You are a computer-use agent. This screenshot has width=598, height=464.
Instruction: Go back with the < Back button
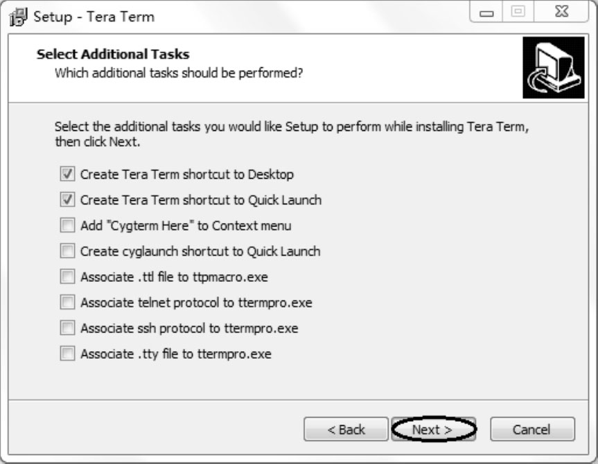(x=346, y=429)
